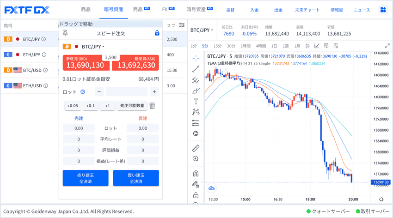Open the candlestick chart type icon
Screen dimensions: 393x218
307,46
